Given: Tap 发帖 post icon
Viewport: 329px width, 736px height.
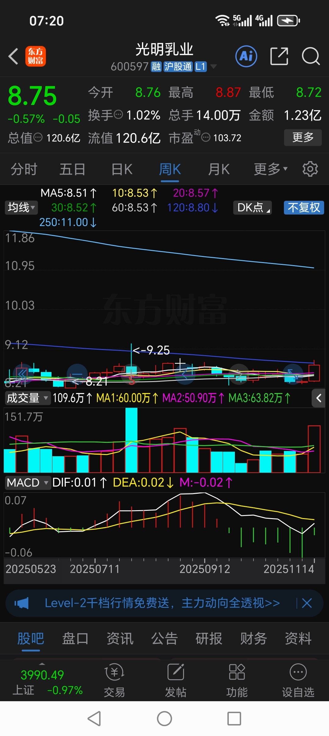Looking at the screenshot, I should tap(176, 680).
